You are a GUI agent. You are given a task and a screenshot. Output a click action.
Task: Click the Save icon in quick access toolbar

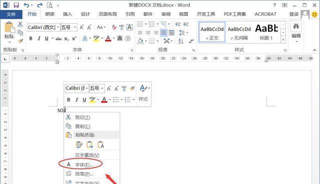16,5
